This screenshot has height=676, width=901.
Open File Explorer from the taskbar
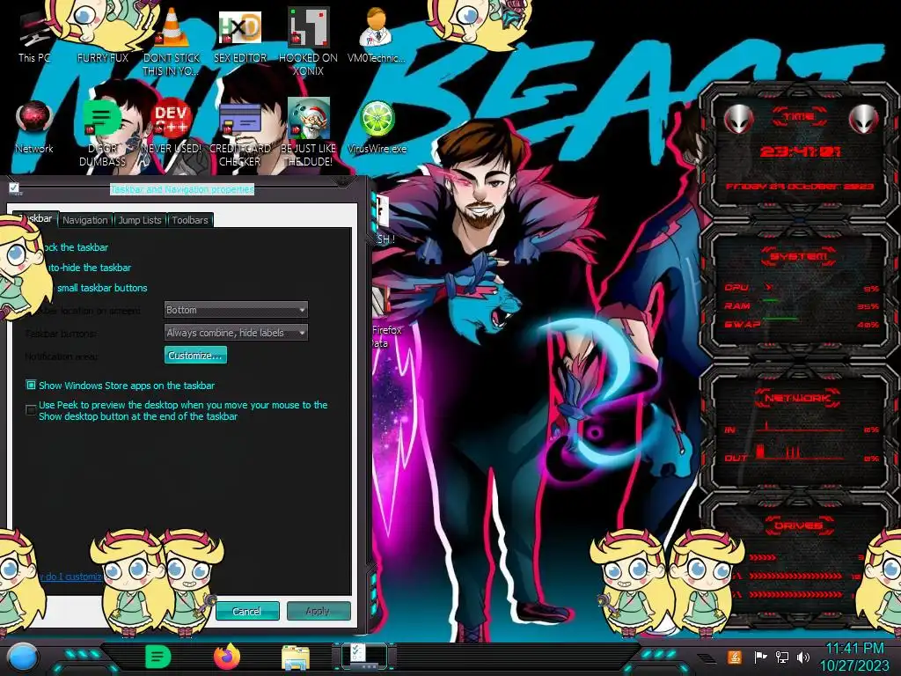tap(296, 658)
